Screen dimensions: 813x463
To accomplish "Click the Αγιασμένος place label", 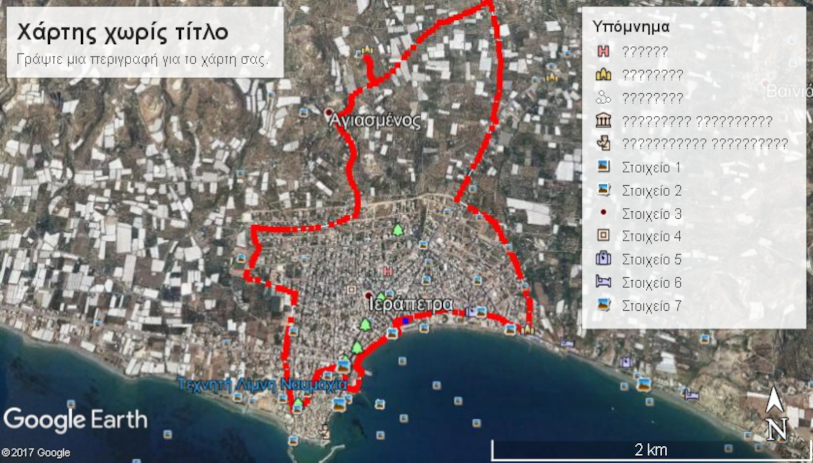I will (374, 122).
